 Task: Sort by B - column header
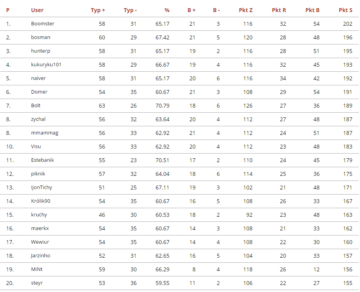pyautogui.click(x=216, y=10)
